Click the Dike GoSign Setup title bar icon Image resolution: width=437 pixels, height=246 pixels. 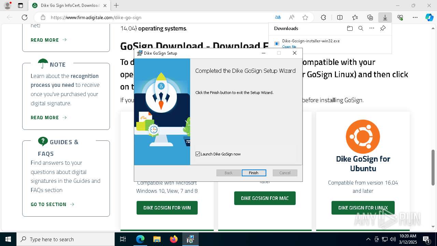(x=140, y=53)
